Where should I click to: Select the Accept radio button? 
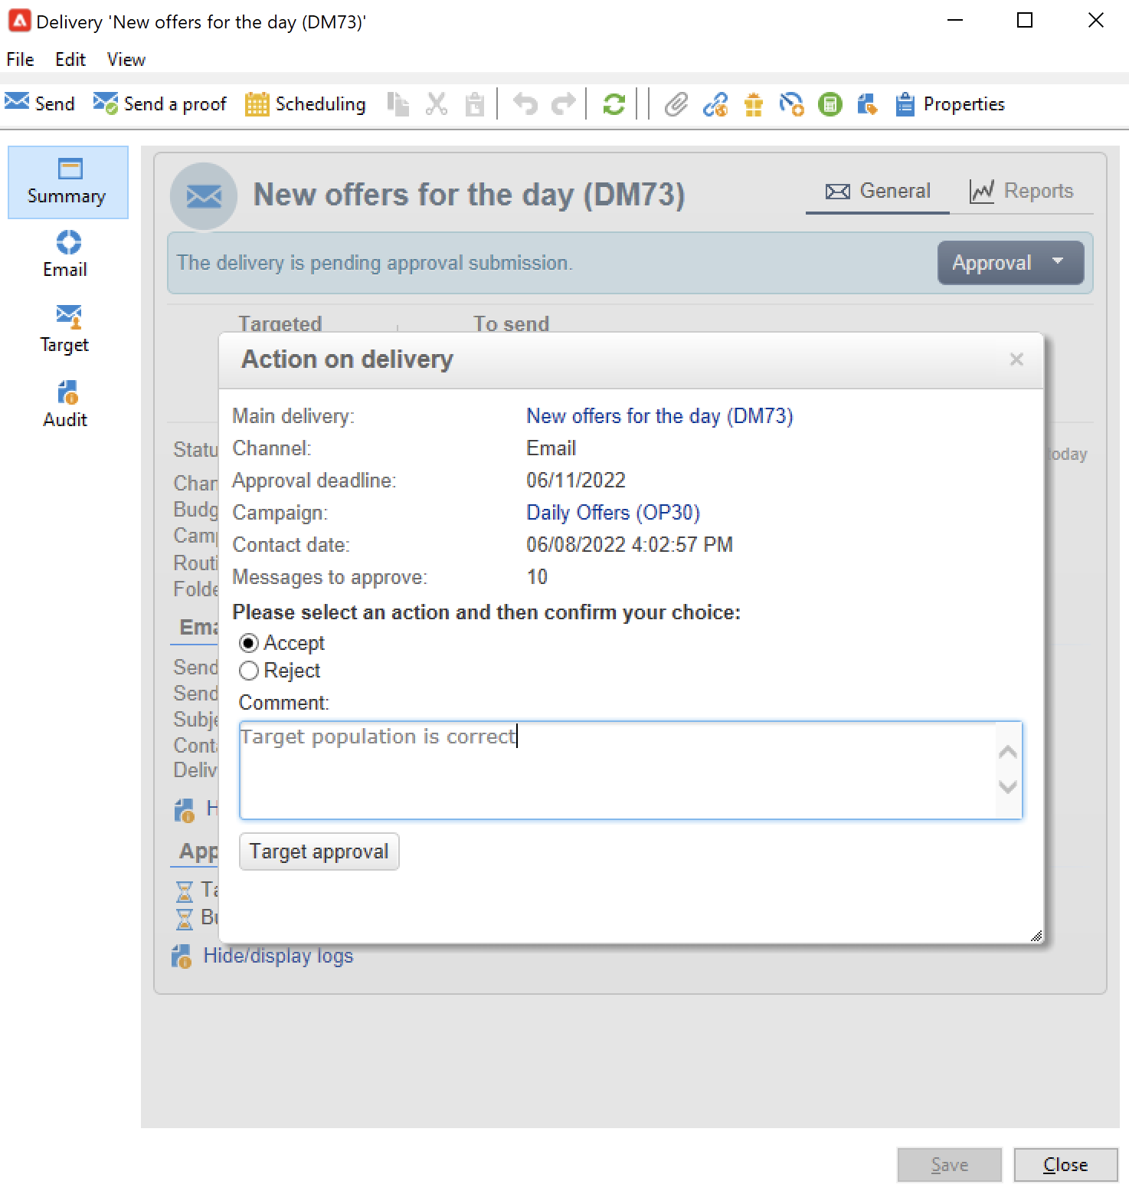pyautogui.click(x=249, y=643)
